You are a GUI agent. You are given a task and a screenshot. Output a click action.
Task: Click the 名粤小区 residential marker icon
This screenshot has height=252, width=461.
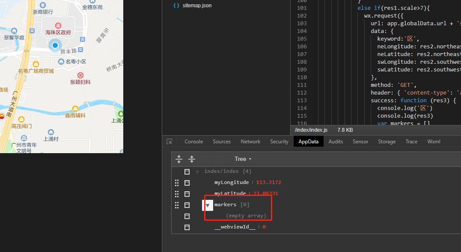[x=61, y=62]
